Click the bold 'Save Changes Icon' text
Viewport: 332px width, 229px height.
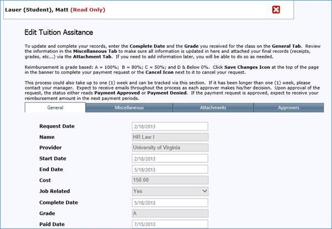click(x=247, y=67)
